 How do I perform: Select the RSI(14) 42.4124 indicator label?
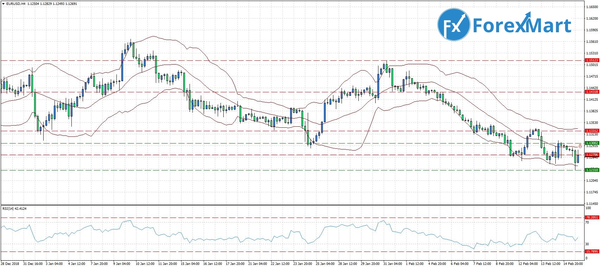pyautogui.click(x=14, y=209)
